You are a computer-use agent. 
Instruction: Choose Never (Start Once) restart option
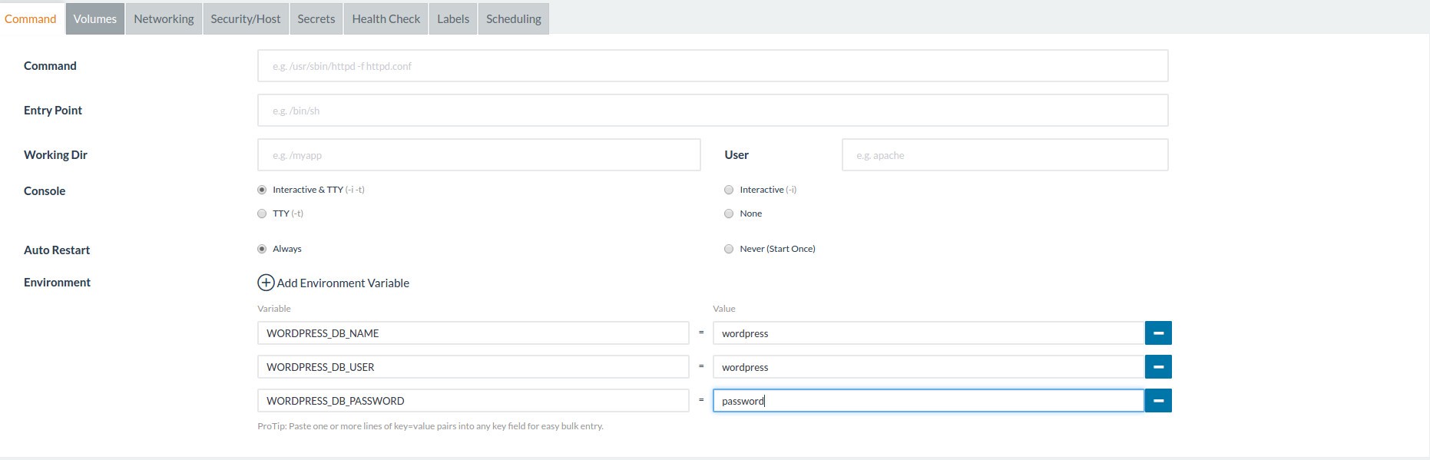(x=729, y=249)
